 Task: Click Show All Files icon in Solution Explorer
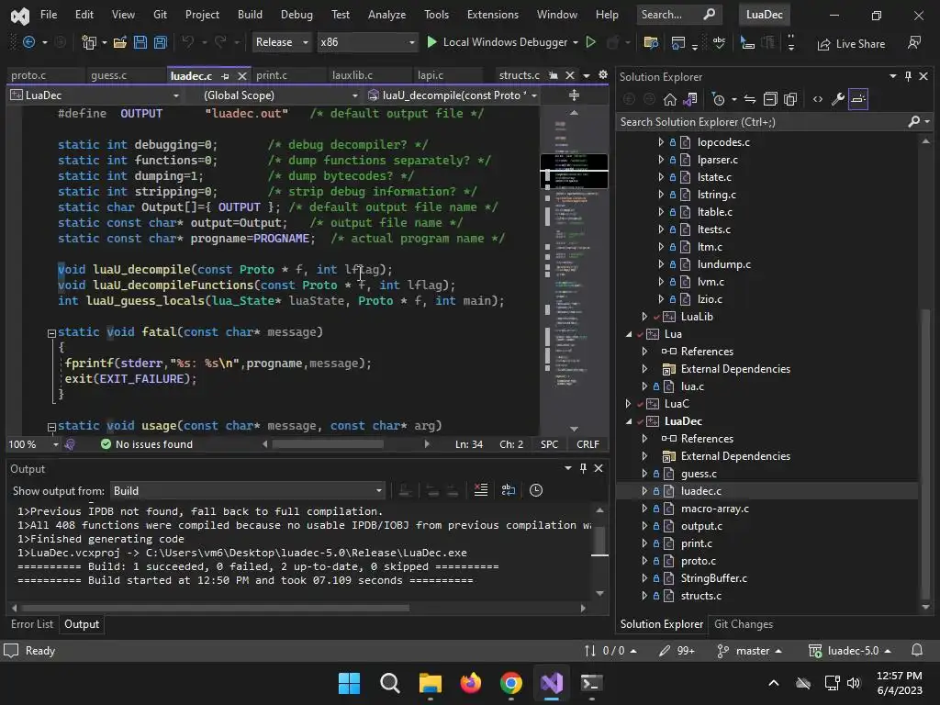[x=790, y=99]
